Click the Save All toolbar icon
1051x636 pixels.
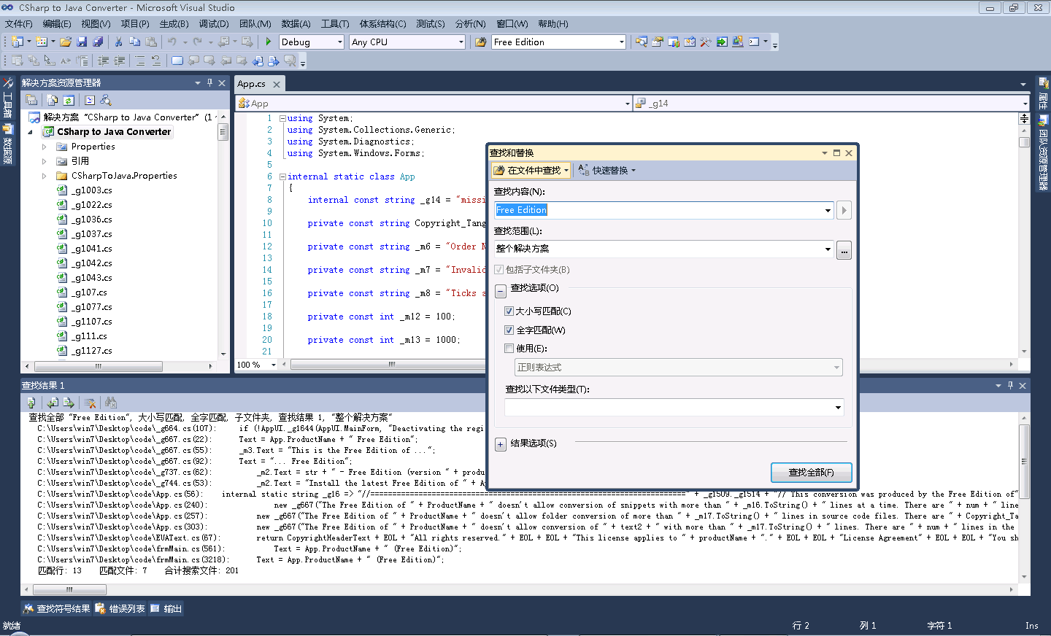[x=98, y=42]
